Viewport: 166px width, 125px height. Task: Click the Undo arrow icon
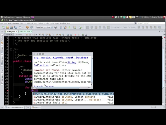(x=27, y=27)
